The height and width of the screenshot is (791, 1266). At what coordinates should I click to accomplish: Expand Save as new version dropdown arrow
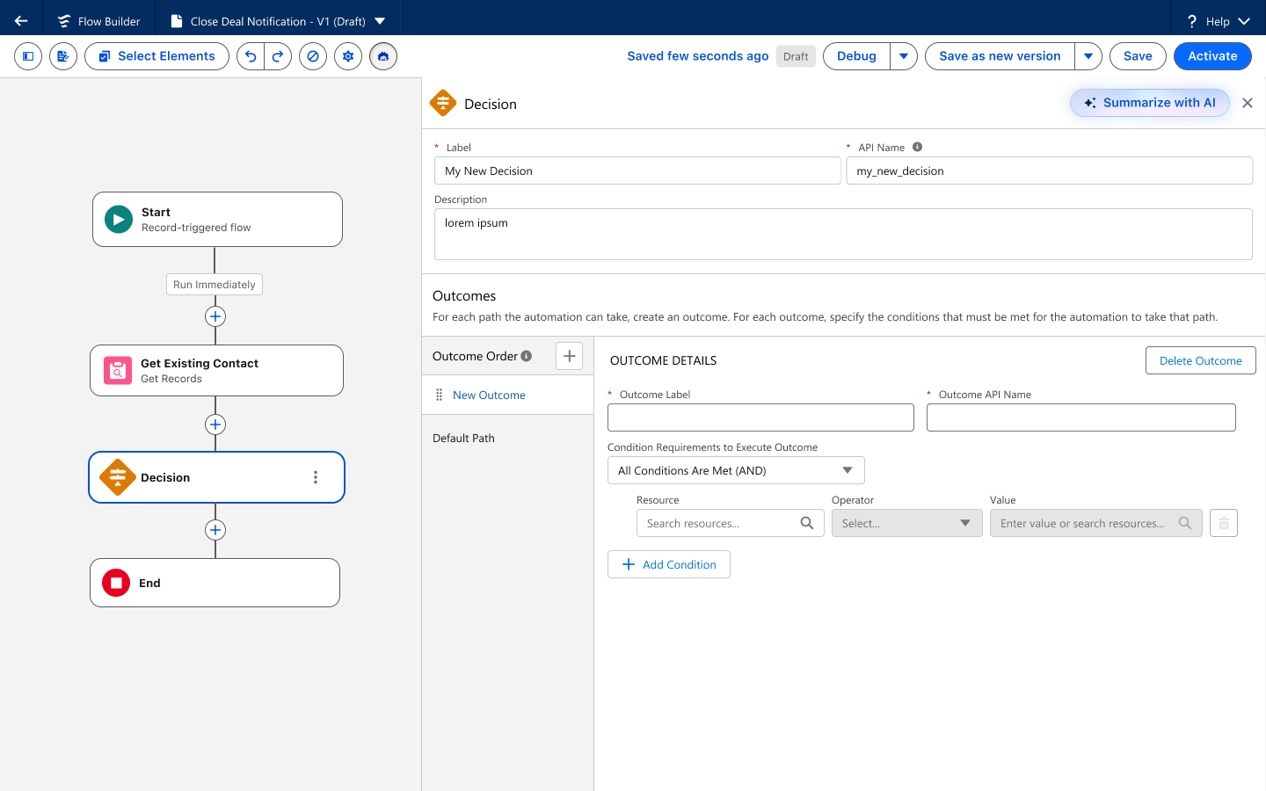point(1088,56)
